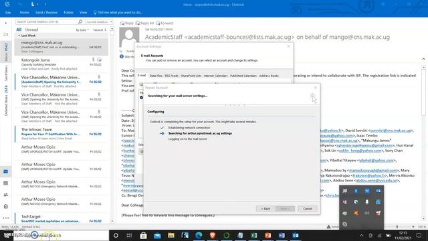Click the sender avatar picture
The height and width of the screenshot is (241, 428).
pyautogui.click(x=129, y=37)
